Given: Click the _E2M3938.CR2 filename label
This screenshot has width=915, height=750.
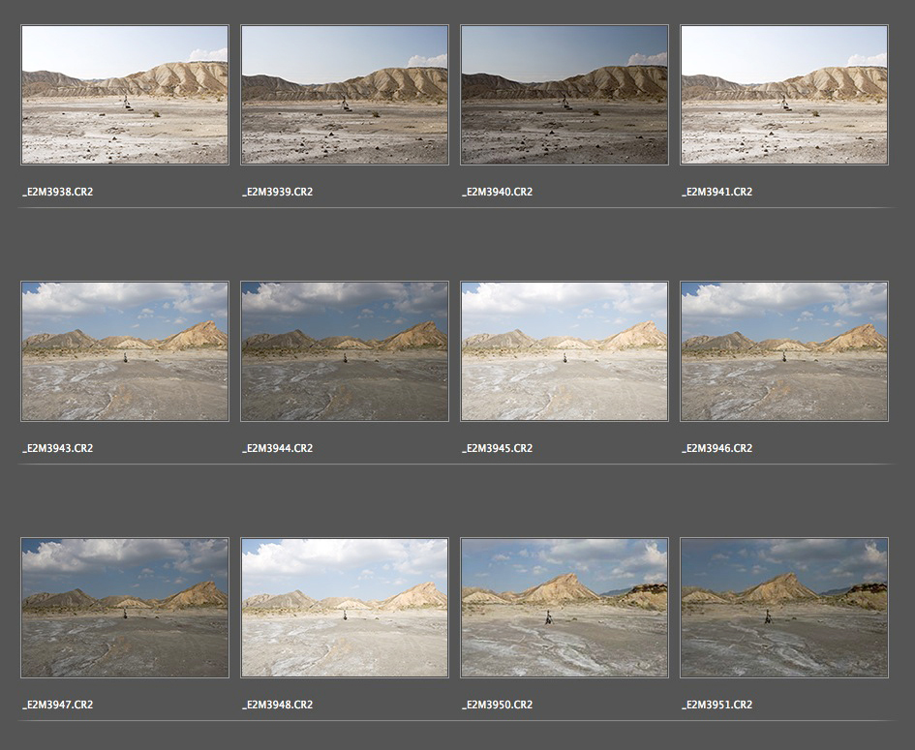Looking at the screenshot, I should pos(58,193).
